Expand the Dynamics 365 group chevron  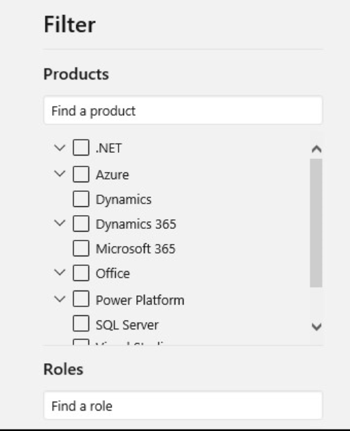point(60,223)
